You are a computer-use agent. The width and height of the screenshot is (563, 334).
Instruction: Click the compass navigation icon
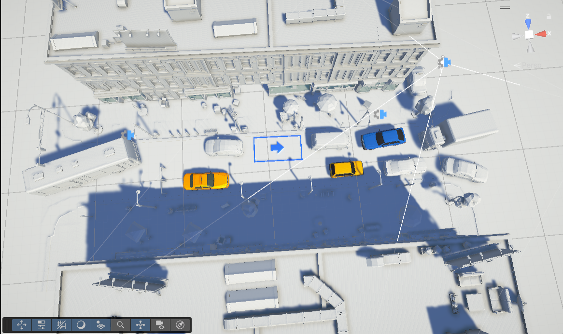tap(181, 325)
